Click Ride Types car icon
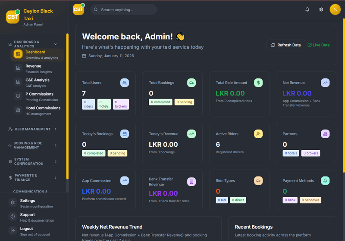The width and height of the screenshot is (345, 241). pos(258,181)
